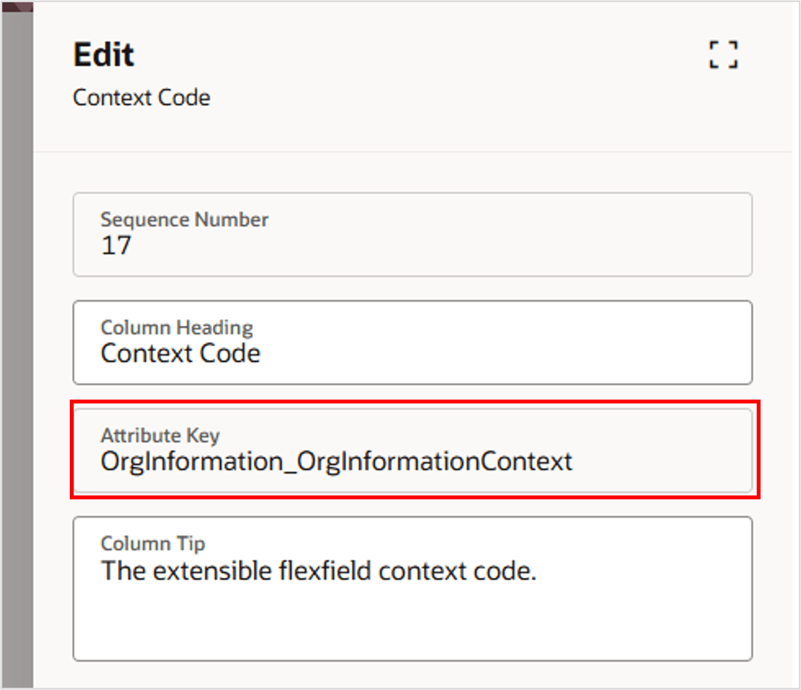Select the 'Edit' panel title
The width and height of the screenshot is (801, 690).
tap(104, 55)
